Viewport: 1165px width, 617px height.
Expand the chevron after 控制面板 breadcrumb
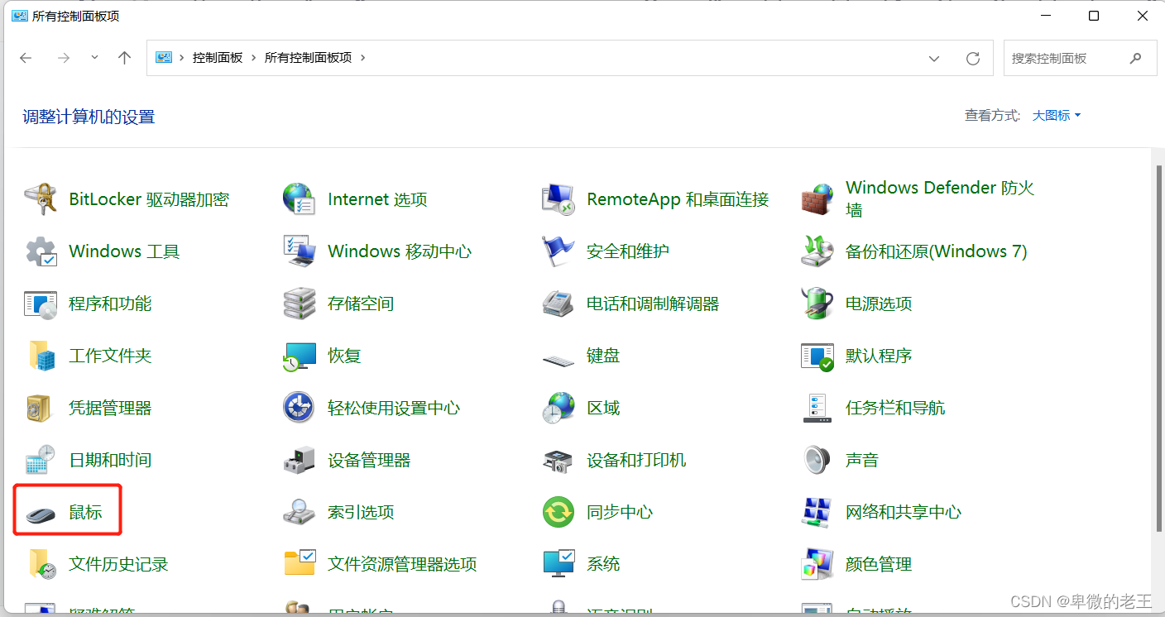pyautogui.click(x=253, y=58)
